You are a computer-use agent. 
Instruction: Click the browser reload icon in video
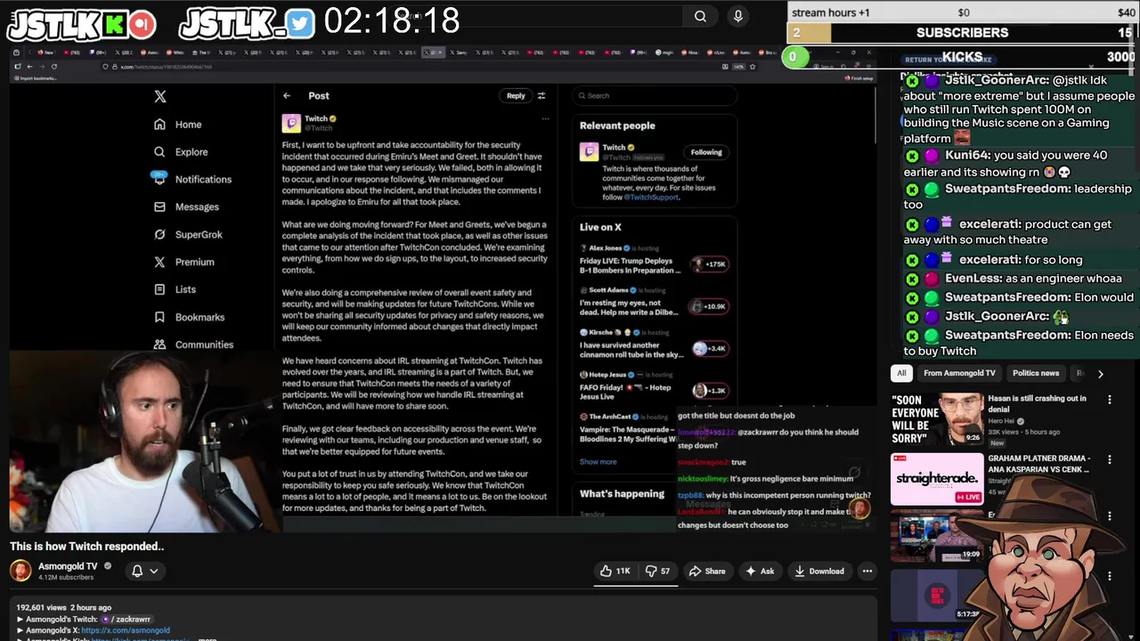54,67
